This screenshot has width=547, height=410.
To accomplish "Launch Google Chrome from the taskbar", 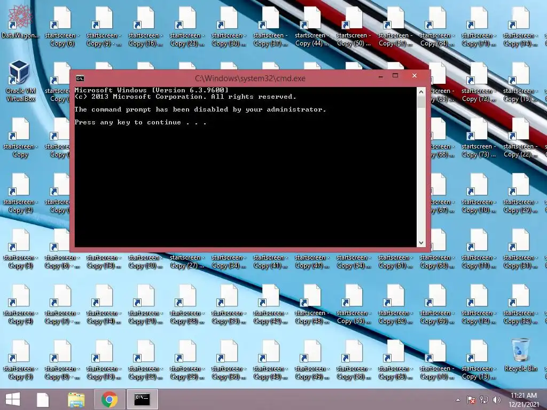I will 109,399.
